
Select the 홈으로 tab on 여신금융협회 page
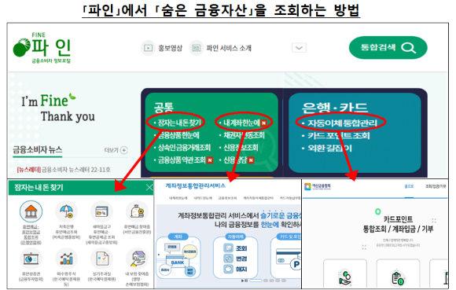[x=409, y=186]
